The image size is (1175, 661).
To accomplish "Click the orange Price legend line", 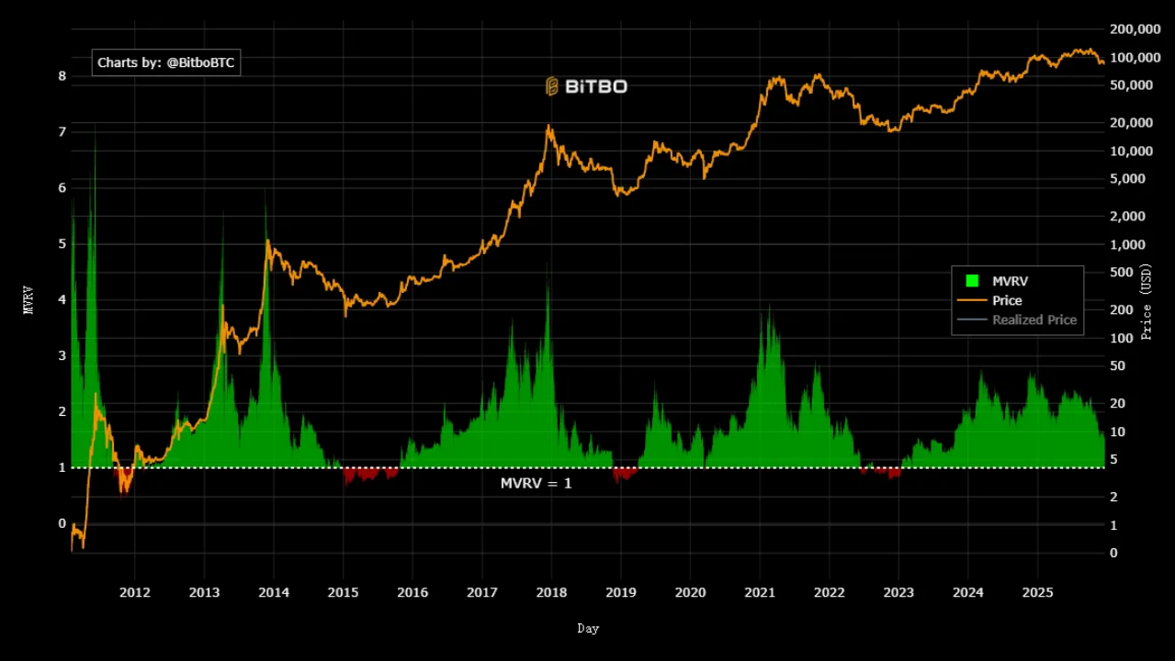I will [971, 300].
